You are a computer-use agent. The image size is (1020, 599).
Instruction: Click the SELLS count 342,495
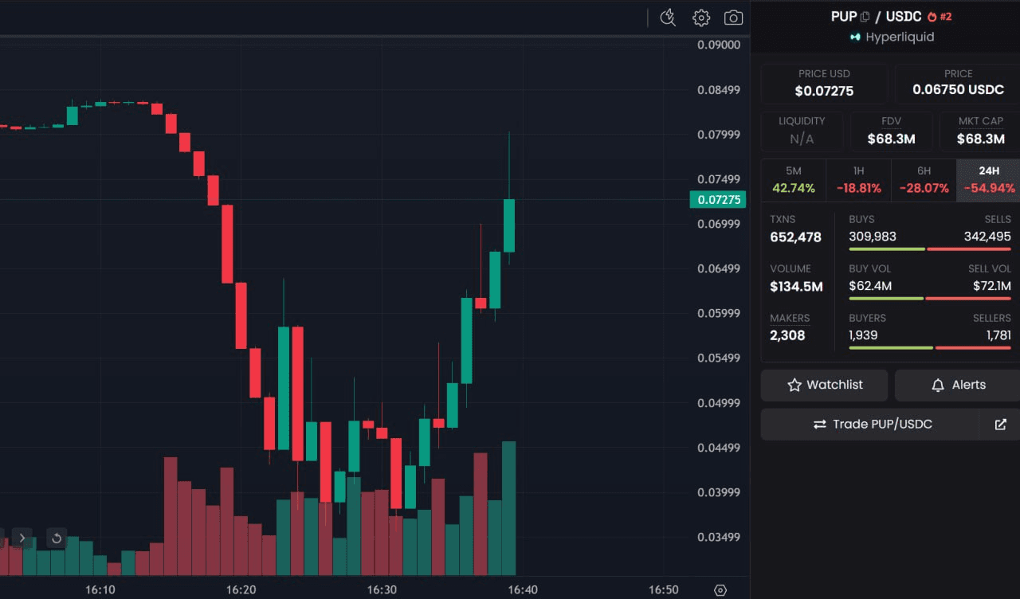click(x=987, y=237)
